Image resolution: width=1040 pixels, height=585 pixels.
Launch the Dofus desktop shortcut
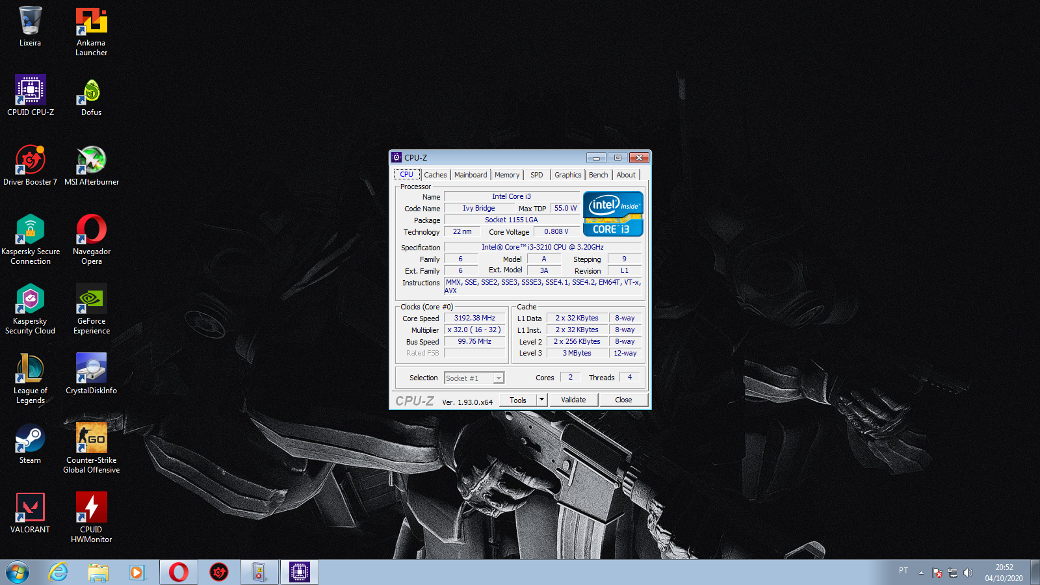[91, 95]
